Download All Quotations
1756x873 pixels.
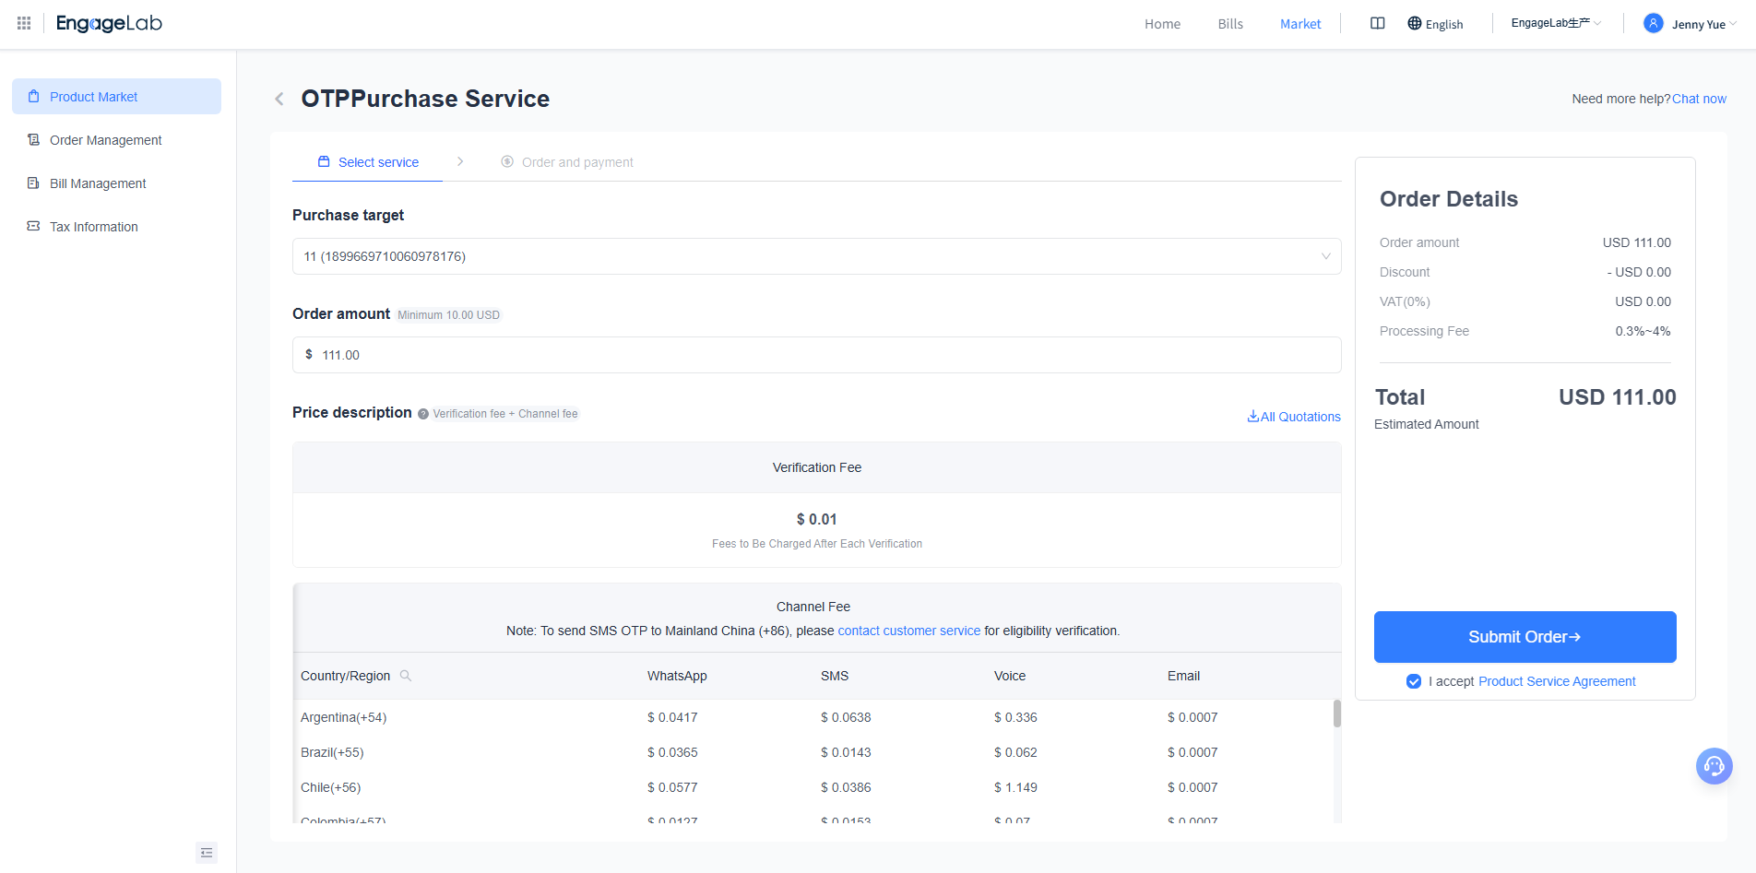coord(1294,417)
